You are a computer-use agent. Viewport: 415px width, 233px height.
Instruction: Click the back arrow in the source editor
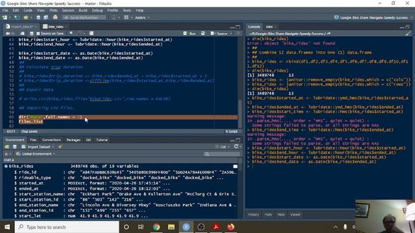[x=7, y=34]
